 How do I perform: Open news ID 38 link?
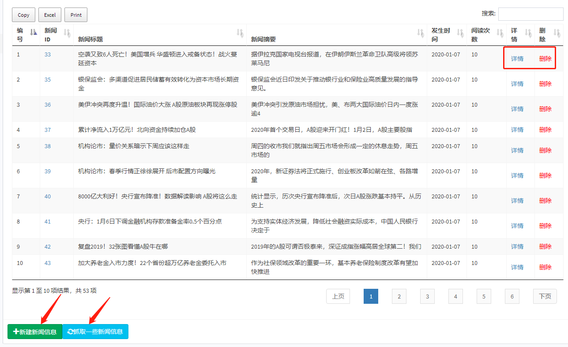[x=48, y=146]
